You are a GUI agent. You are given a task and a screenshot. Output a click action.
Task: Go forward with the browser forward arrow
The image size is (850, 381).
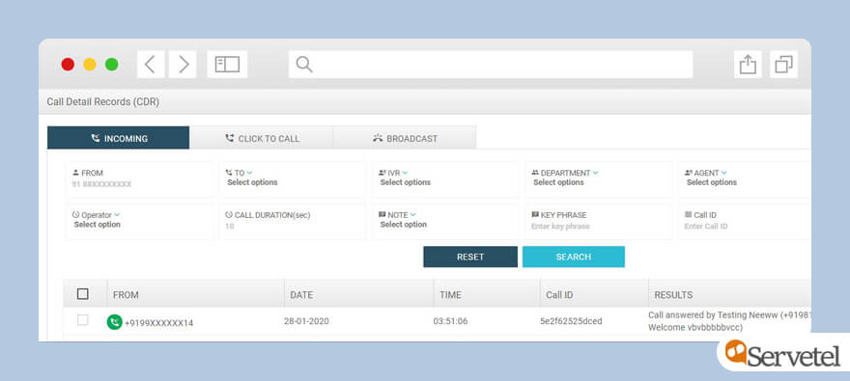[x=183, y=65]
